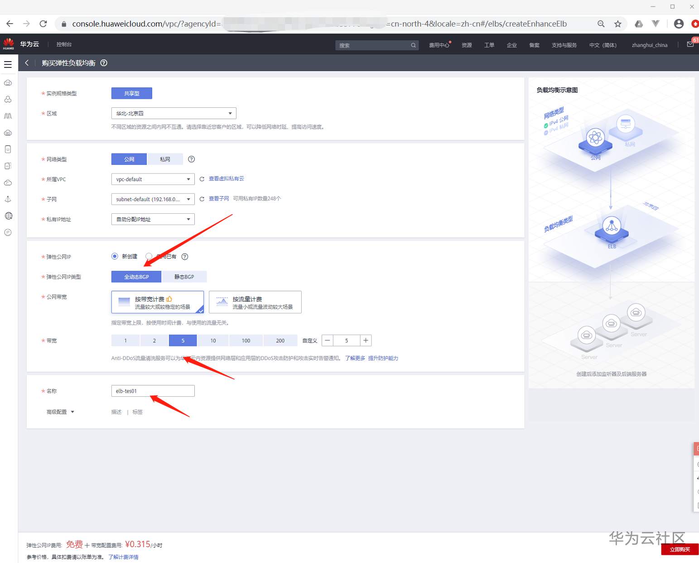Open the 中文 (简体) language menu

[603, 45]
